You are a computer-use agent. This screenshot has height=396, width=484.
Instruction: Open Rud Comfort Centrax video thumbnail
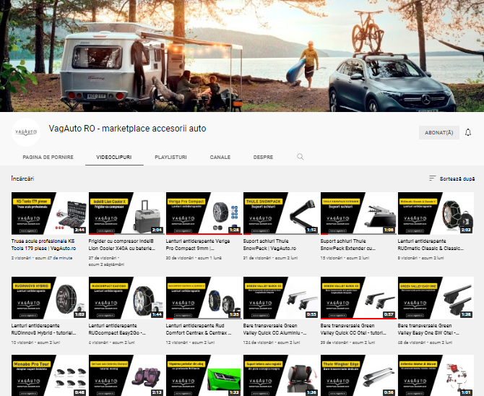click(x=204, y=298)
